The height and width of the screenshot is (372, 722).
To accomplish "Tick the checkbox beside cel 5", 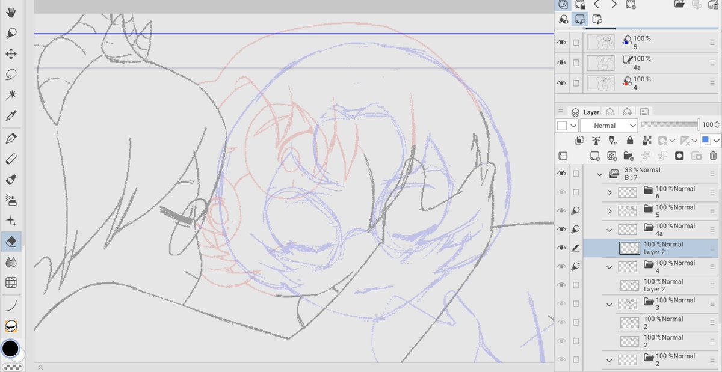I will click(576, 43).
